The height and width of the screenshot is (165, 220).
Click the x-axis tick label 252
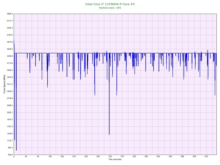click(86, 156)
